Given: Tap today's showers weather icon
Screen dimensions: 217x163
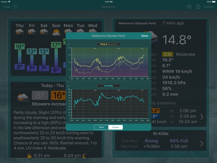Looking at the screenshot, I should click(23, 99).
